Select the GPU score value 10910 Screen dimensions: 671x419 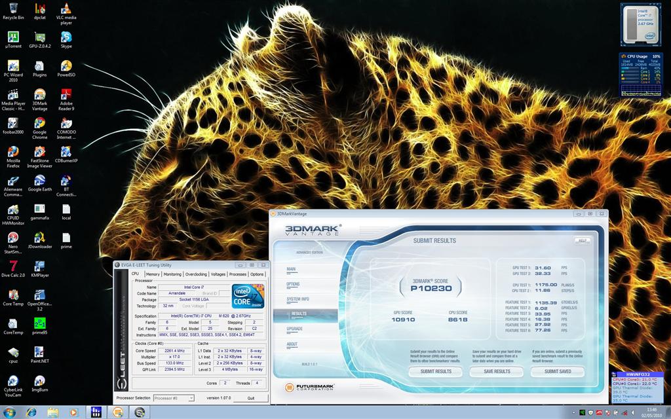(403, 319)
